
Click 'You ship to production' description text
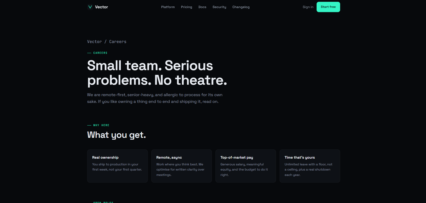[117, 167]
